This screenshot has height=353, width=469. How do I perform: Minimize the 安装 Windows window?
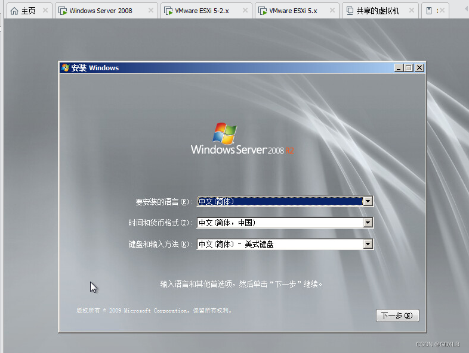[399, 68]
